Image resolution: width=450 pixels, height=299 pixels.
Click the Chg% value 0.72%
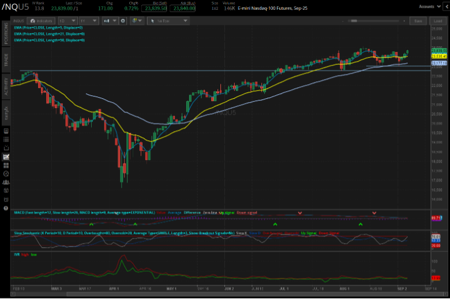131,8
